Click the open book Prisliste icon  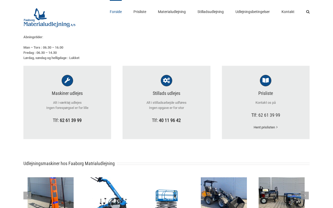pyautogui.click(x=266, y=81)
